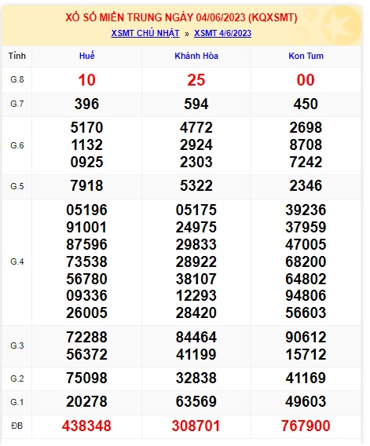Select Khánh Hòa G.6 number 2303

click(196, 162)
